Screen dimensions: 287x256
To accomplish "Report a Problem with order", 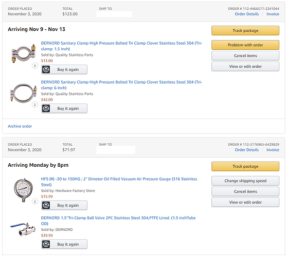I will 245,45.
